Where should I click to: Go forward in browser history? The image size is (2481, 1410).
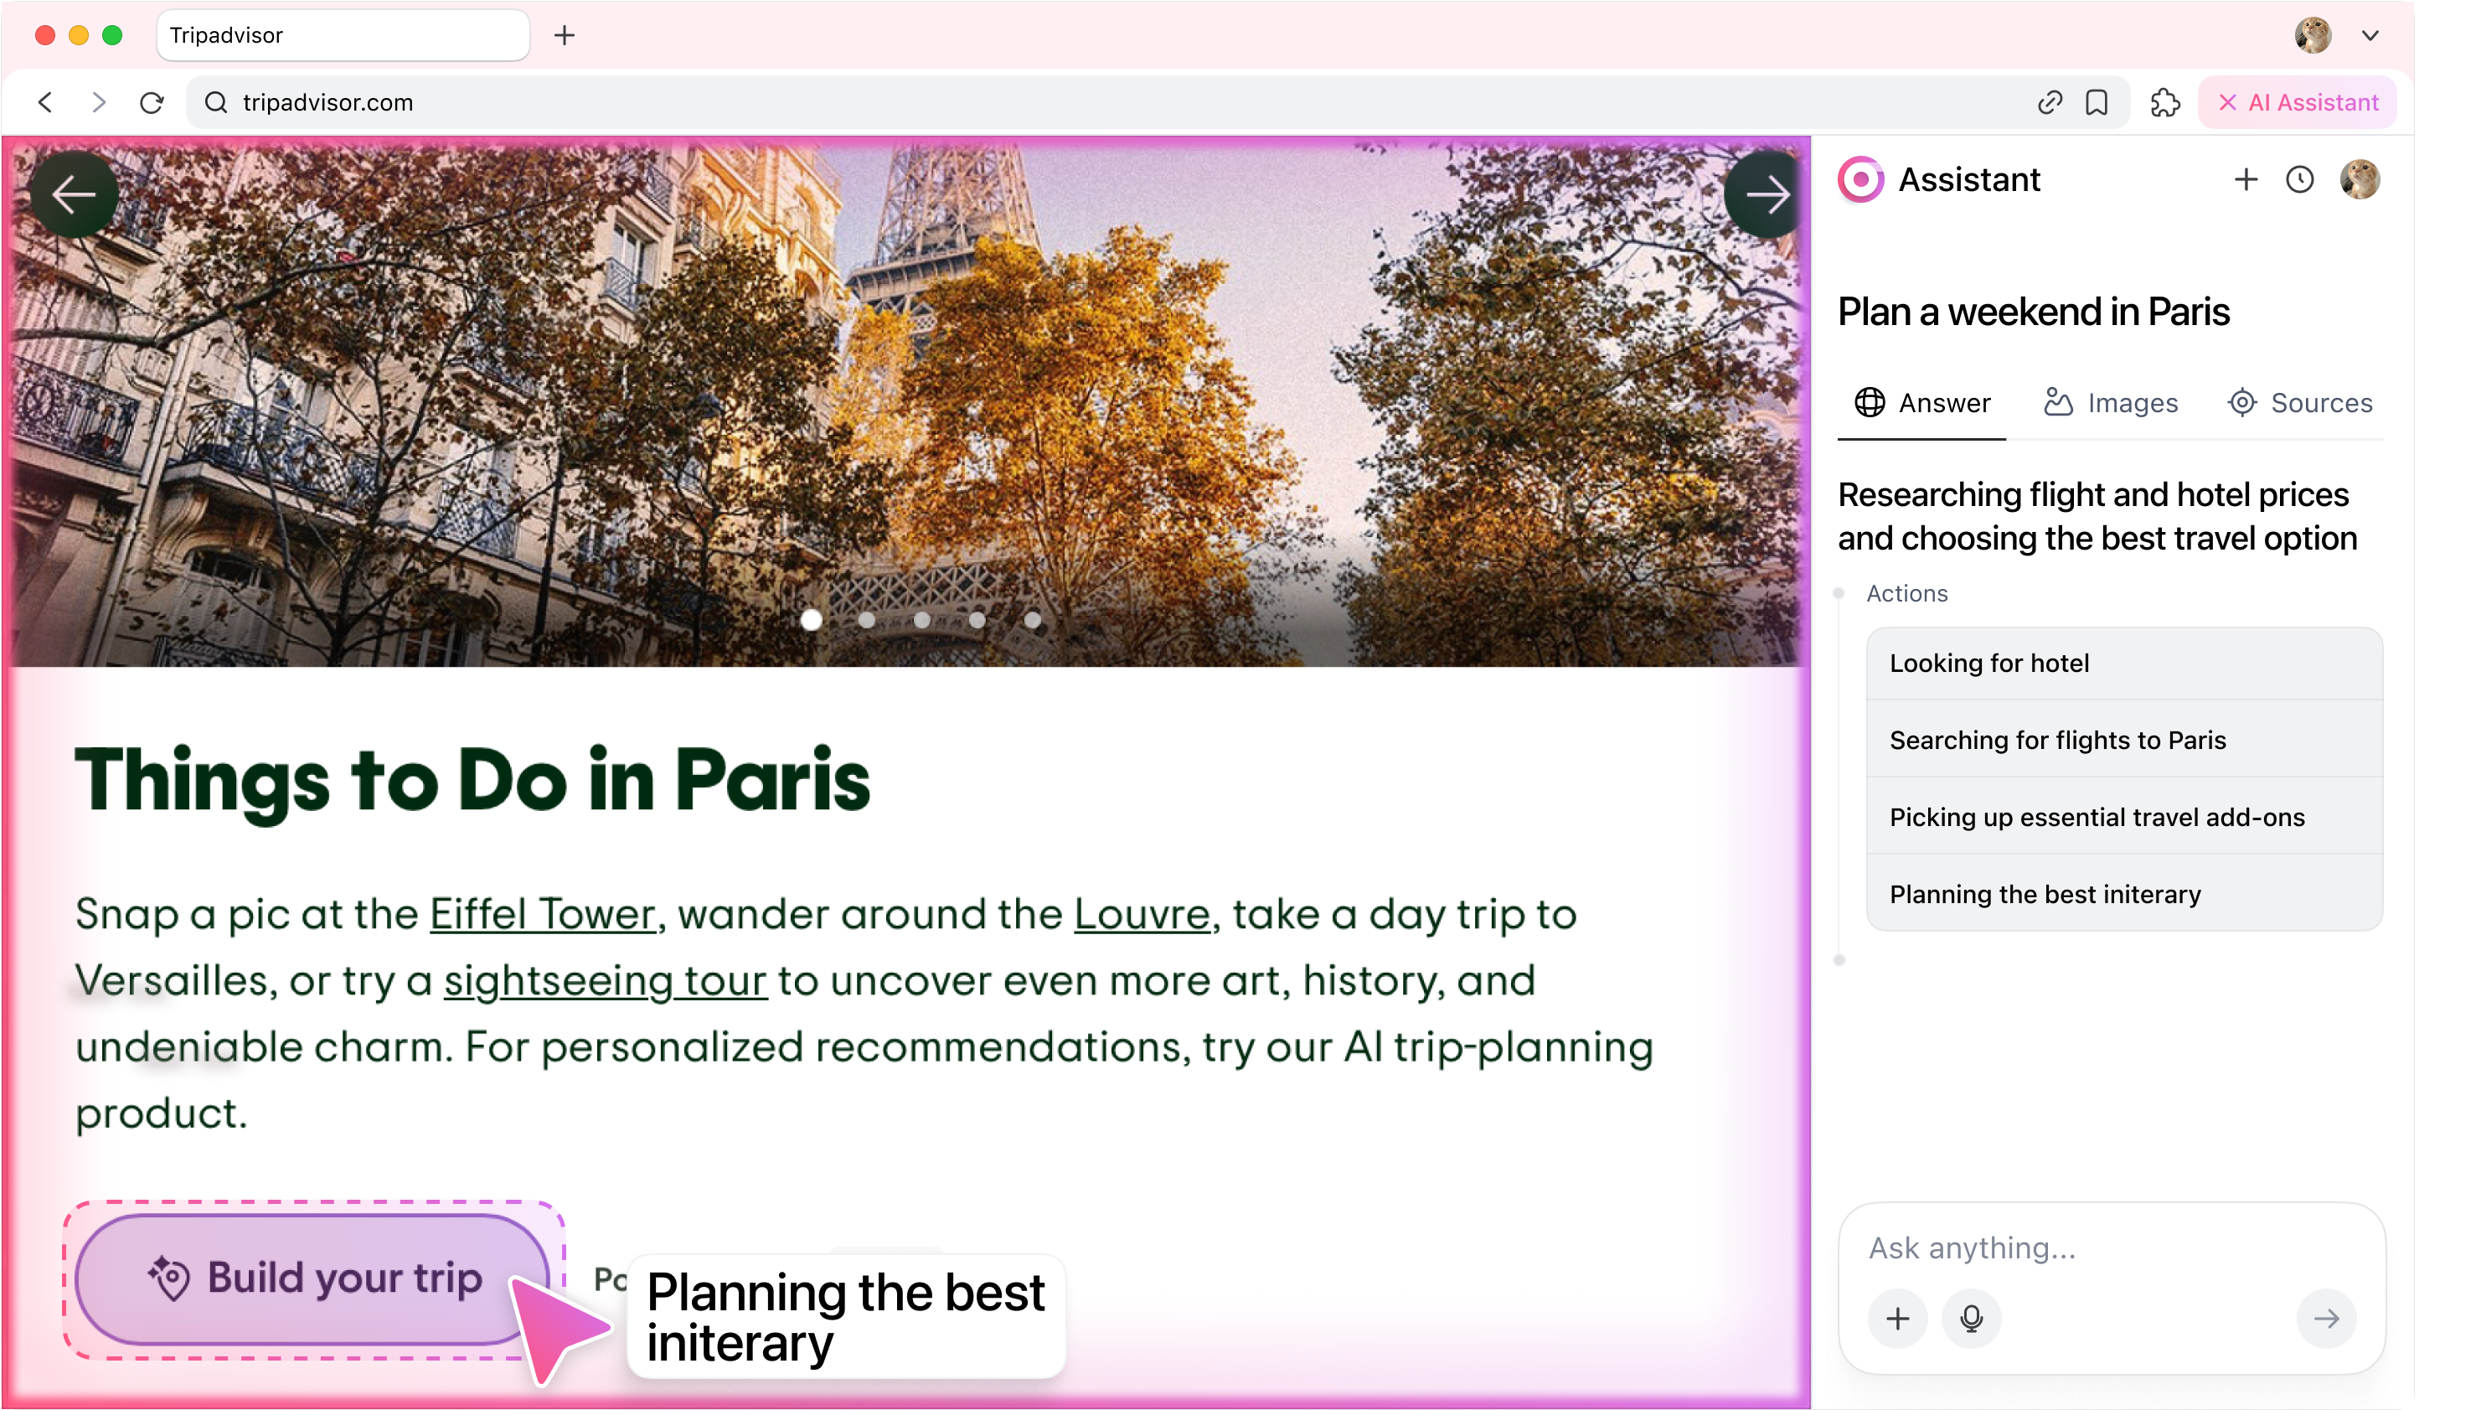[x=99, y=101]
